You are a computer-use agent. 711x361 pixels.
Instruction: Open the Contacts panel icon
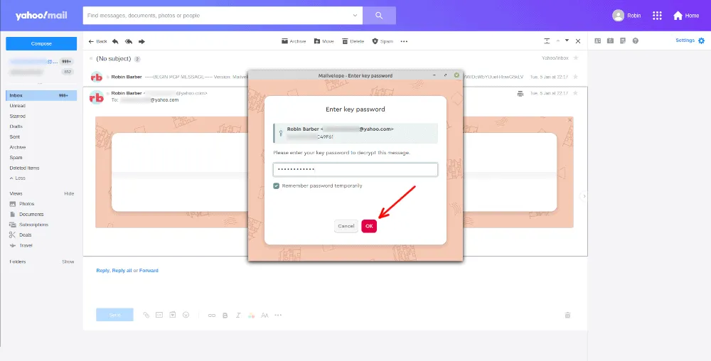point(598,41)
